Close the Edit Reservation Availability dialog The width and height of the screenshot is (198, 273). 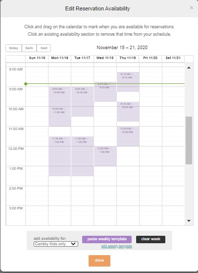tap(192, 8)
